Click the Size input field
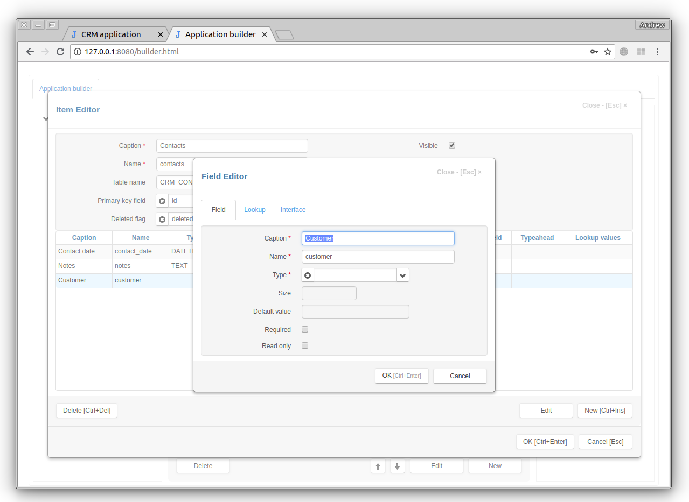Screen dimensions: 689x502 point(329,293)
